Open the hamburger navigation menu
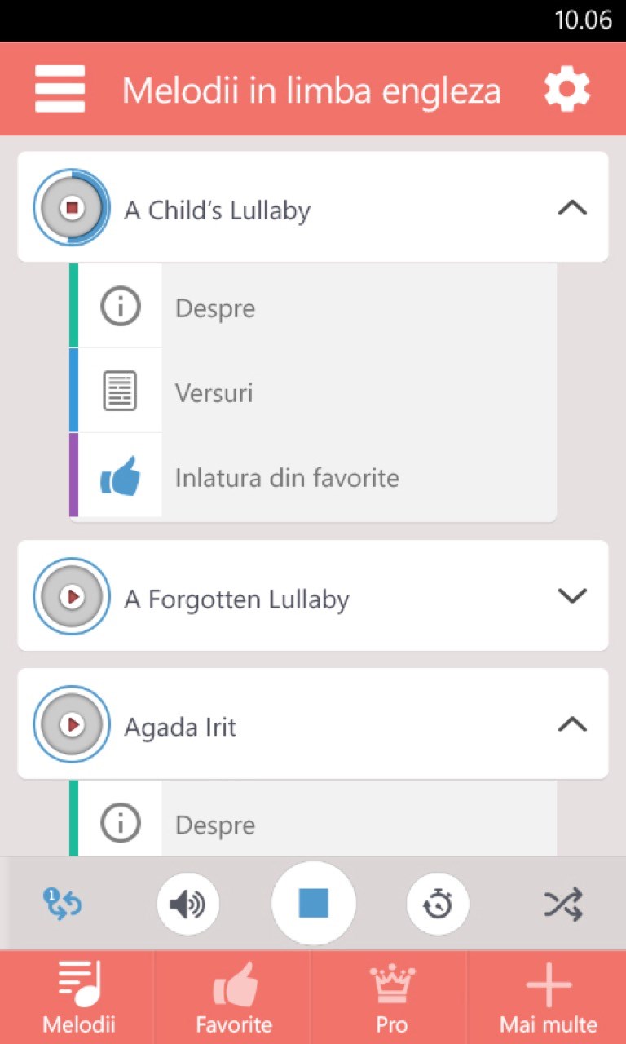 pos(60,89)
